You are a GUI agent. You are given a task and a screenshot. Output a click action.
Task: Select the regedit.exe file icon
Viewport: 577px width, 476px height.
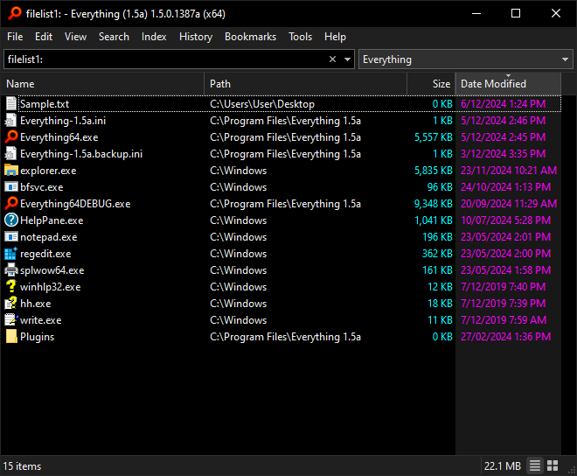click(11, 254)
